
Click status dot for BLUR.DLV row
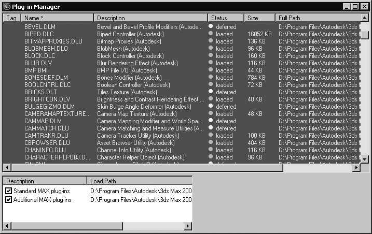(x=211, y=62)
